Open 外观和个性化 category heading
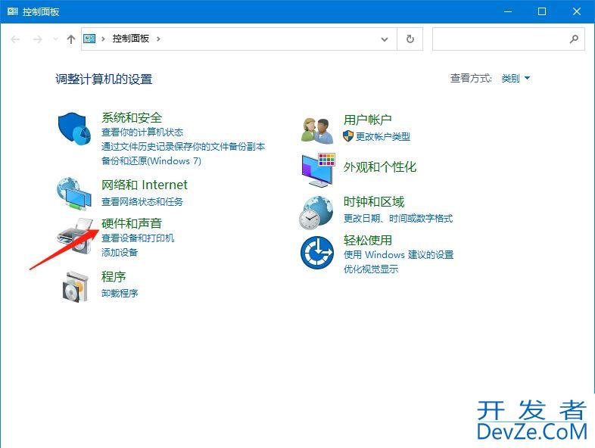 click(x=380, y=167)
